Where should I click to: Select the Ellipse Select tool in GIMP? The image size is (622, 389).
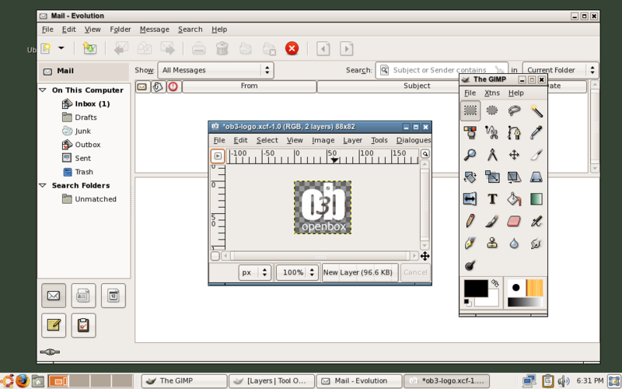pyautogui.click(x=492, y=110)
